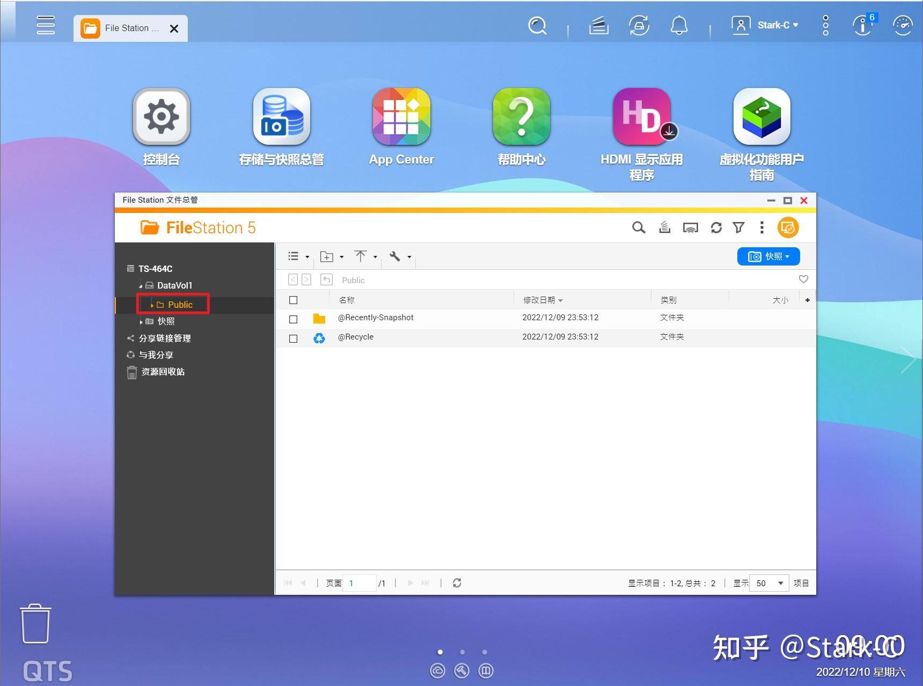Open the QTS notifications bell icon
This screenshot has width=923, height=686.
[x=678, y=25]
